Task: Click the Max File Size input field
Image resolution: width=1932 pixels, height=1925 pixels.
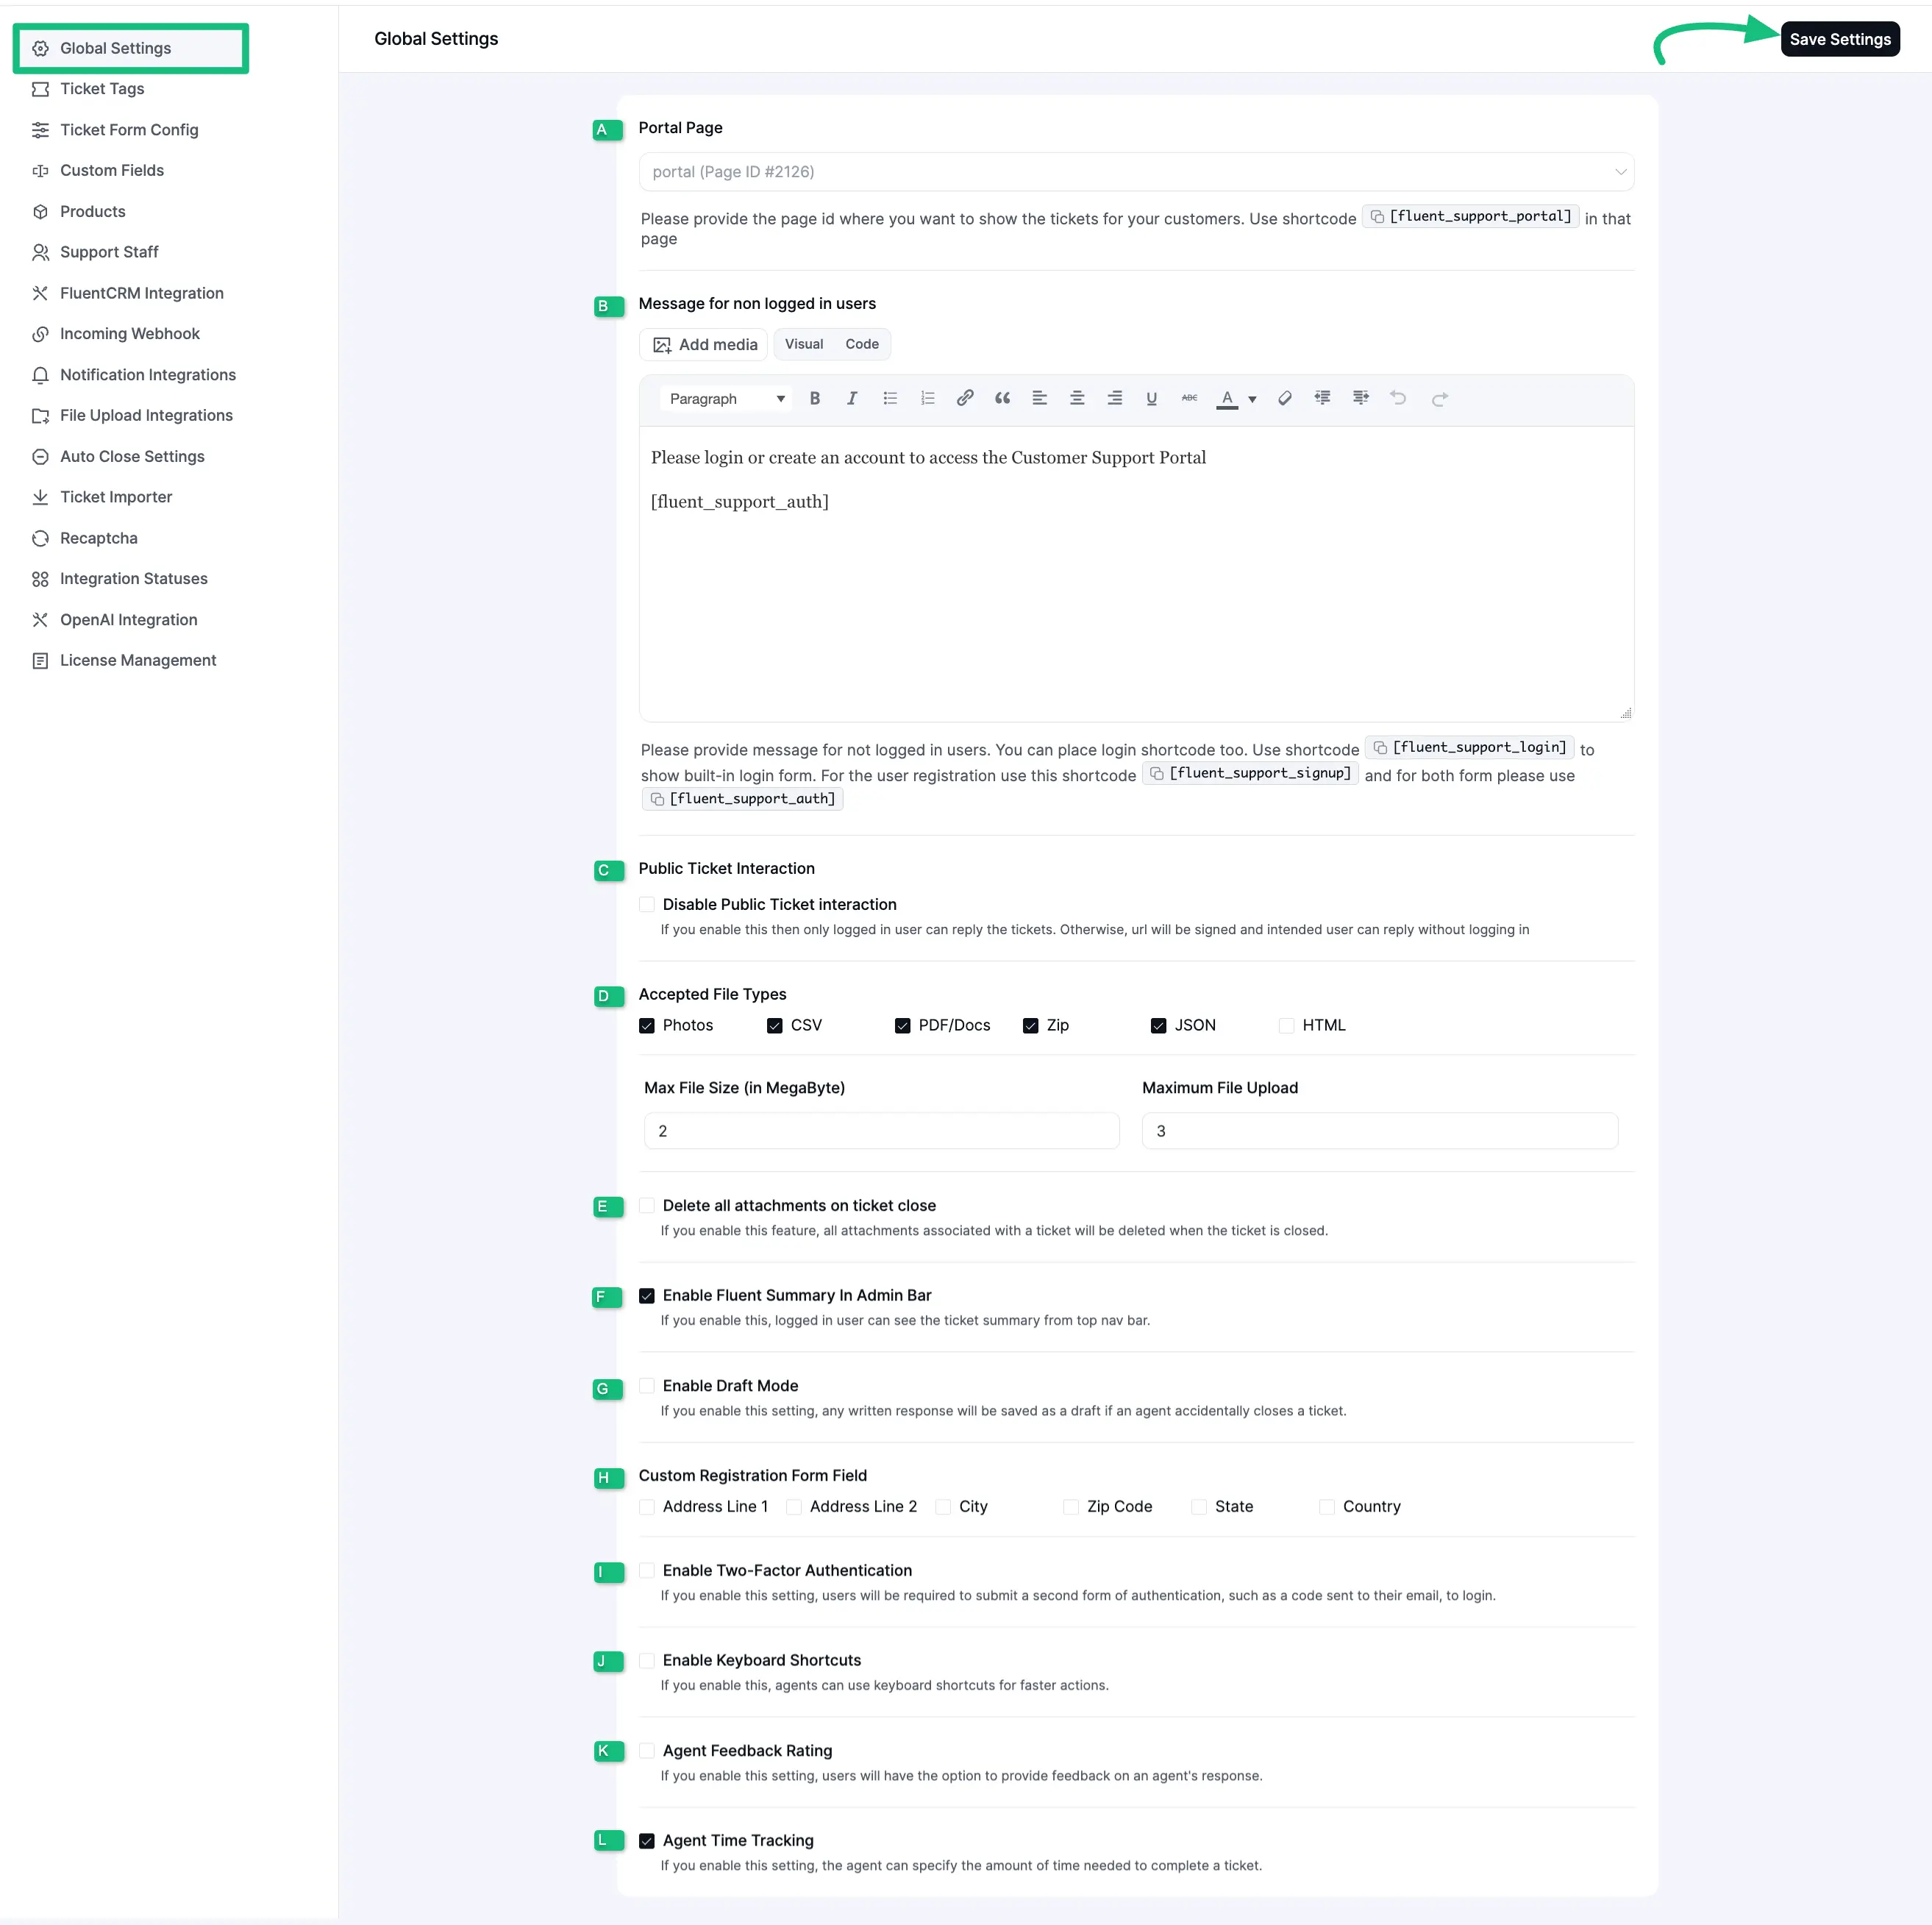Action: [x=880, y=1130]
